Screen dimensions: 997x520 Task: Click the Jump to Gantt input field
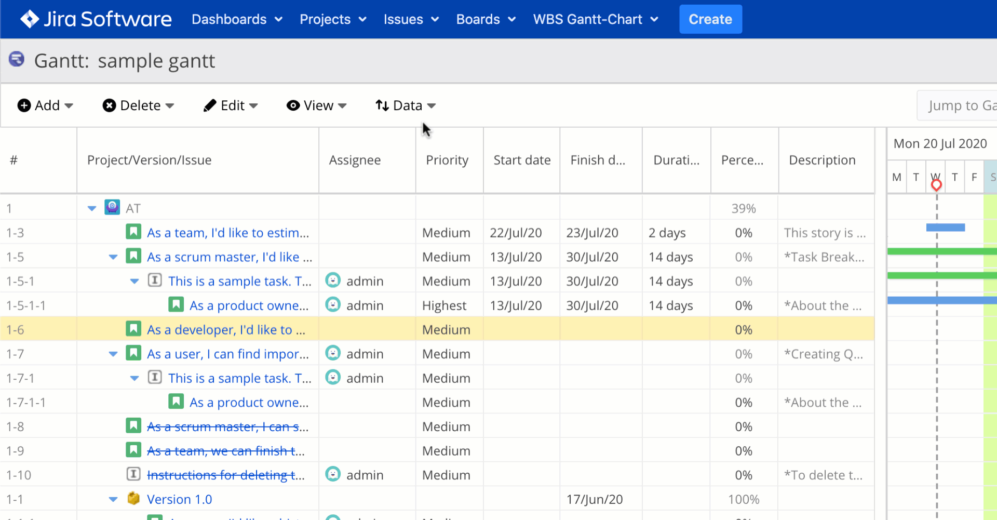[961, 105]
